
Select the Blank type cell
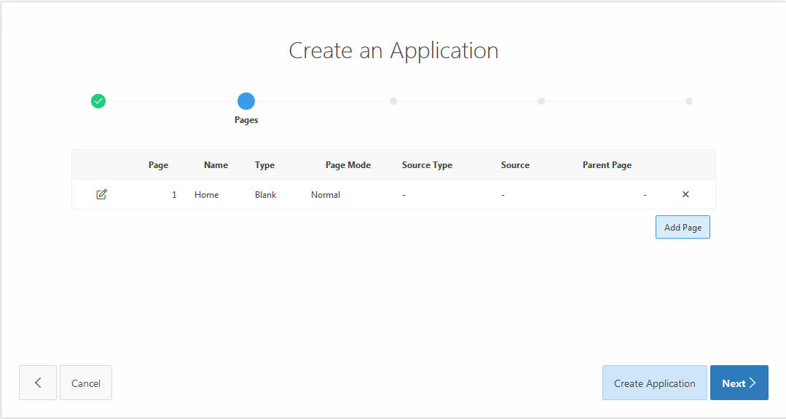266,195
